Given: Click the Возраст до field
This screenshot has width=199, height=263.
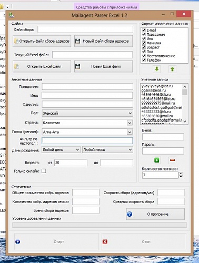Looking at the screenshot, I should (116, 163).
